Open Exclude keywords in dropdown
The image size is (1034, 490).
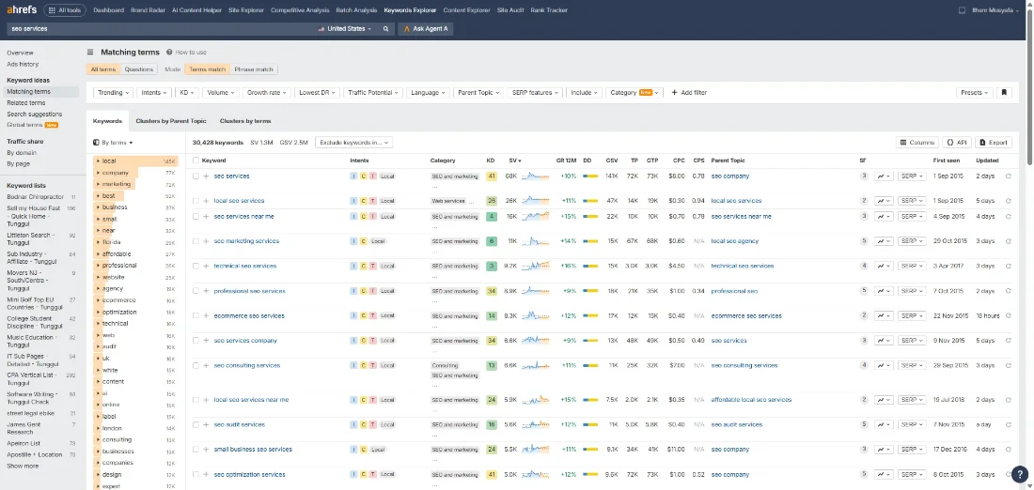(x=354, y=143)
